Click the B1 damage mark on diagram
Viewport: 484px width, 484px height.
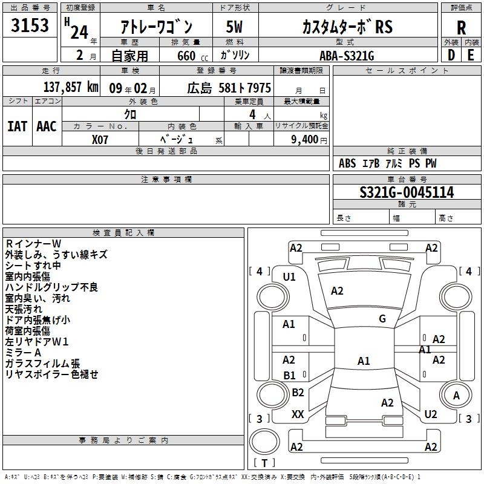tap(289, 375)
